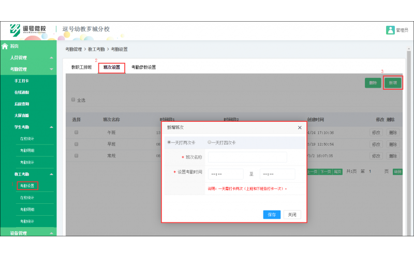Click 修改 for the 午班 row

pos(376,133)
